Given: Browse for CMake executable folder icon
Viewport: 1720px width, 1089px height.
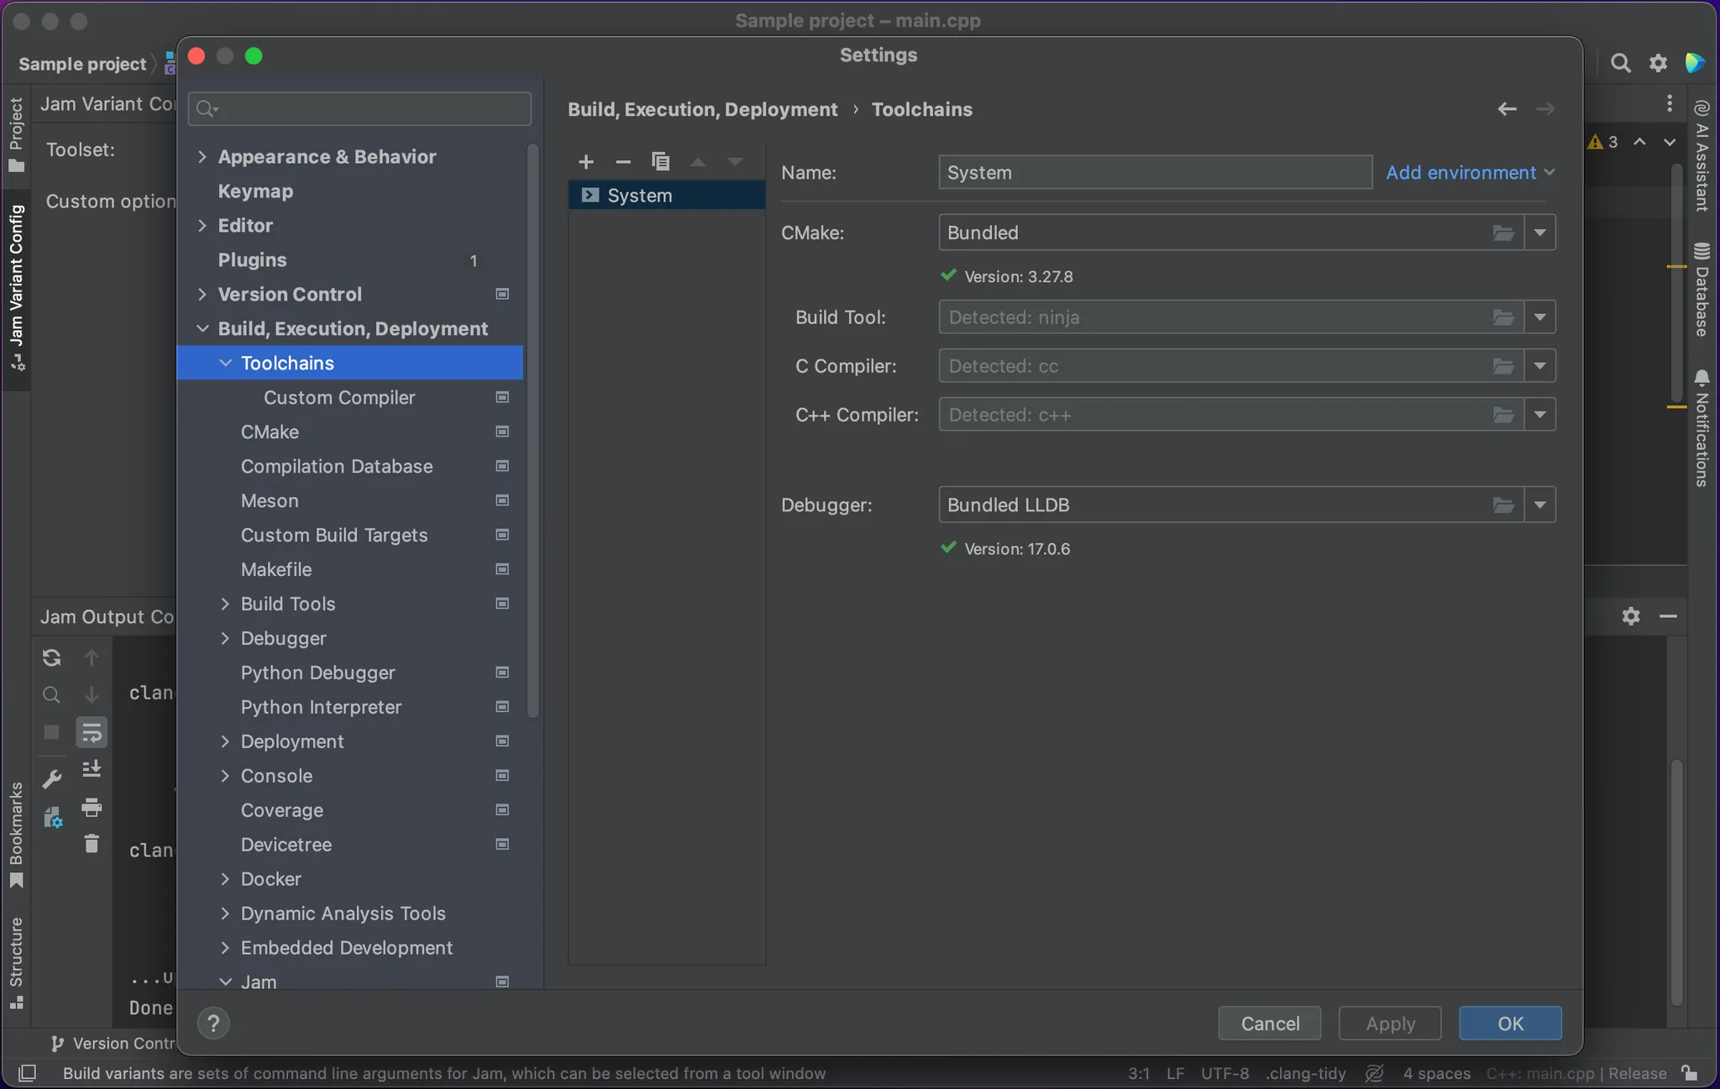Looking at the screenshot, I should click(1503, 233).
